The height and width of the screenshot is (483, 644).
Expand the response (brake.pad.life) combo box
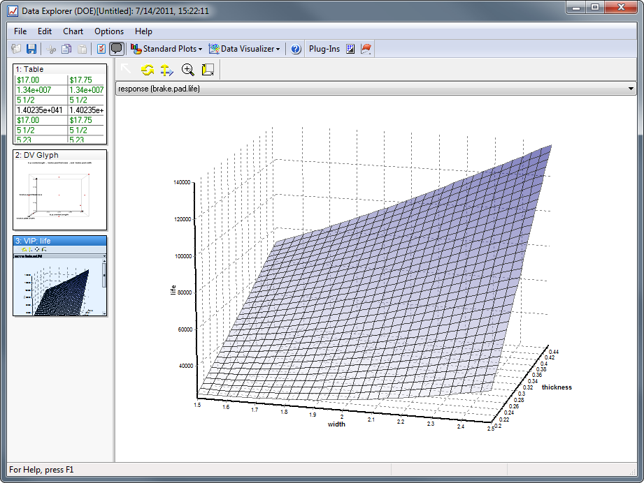631,89
